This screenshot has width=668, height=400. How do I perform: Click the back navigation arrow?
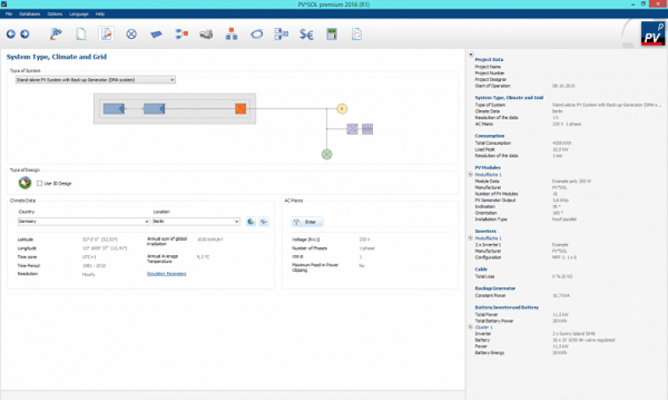tap(11, 34)
